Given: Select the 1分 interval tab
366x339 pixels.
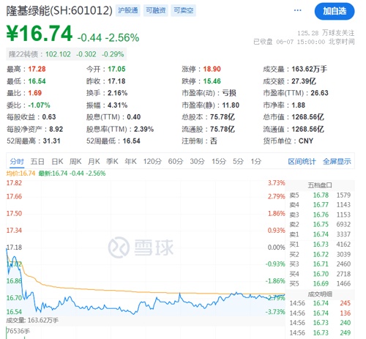Looking at the screenshot, I should click(256, 162).
